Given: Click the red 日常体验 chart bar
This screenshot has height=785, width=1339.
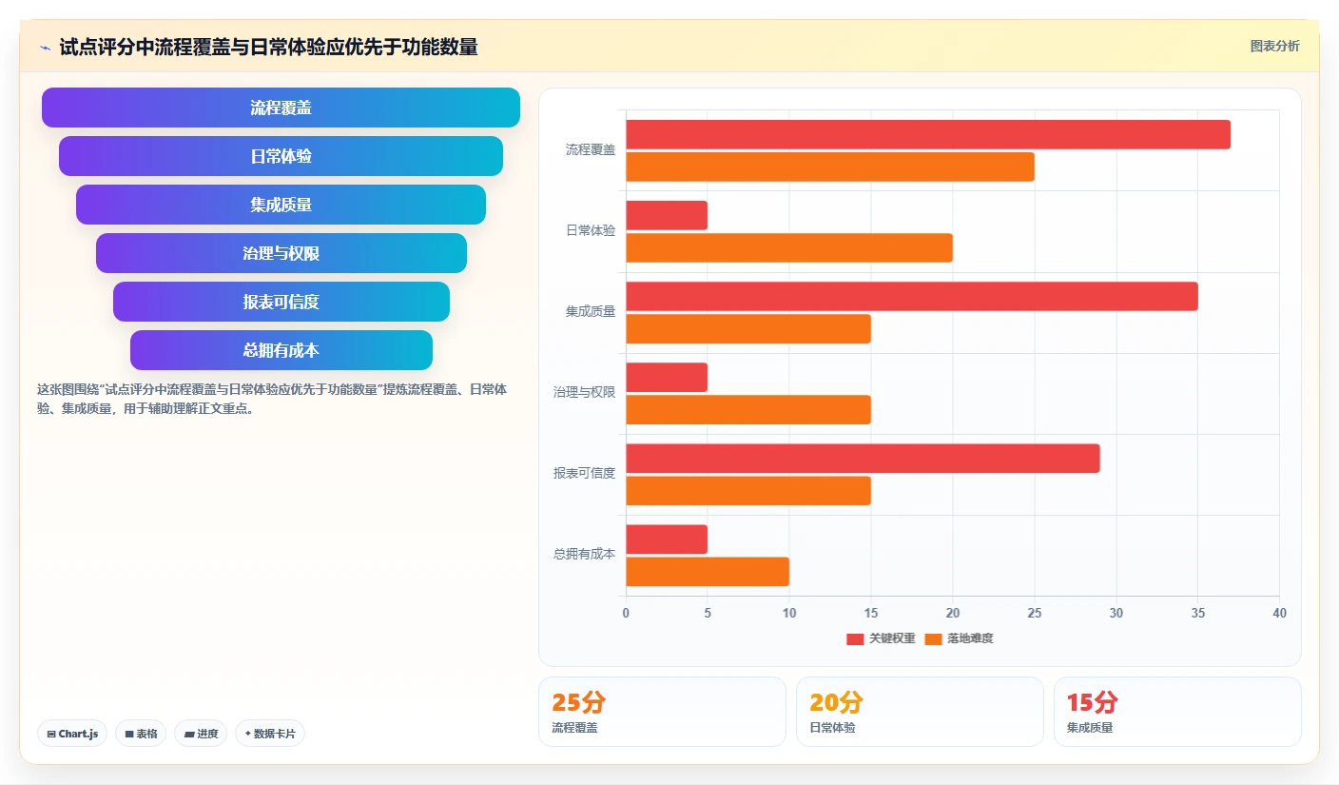Looking at the screenshot, I should point(667,215).
